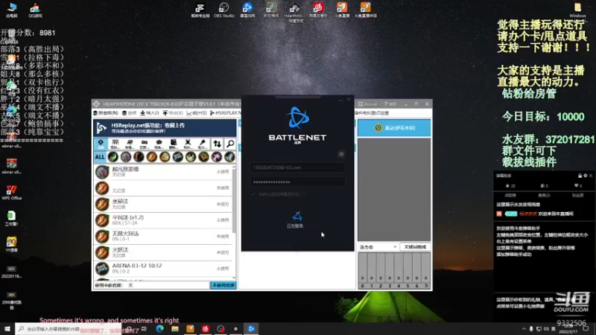Open the Windows folder desktop icon

[x=577, y=10]
